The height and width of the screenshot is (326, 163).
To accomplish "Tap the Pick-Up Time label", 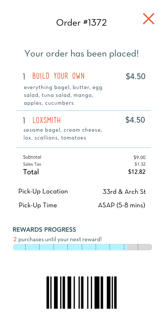I will pyautogui.click(x=38, y=205).
